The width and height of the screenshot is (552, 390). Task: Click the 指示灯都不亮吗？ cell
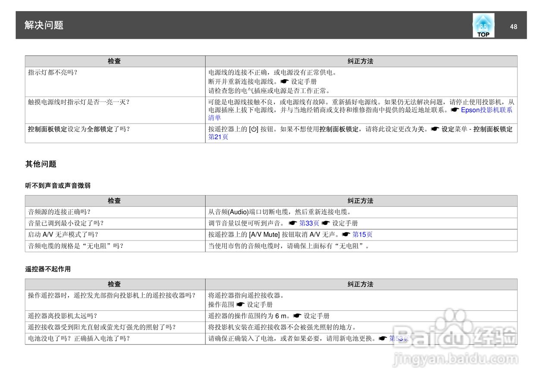(x=115, y=82)
